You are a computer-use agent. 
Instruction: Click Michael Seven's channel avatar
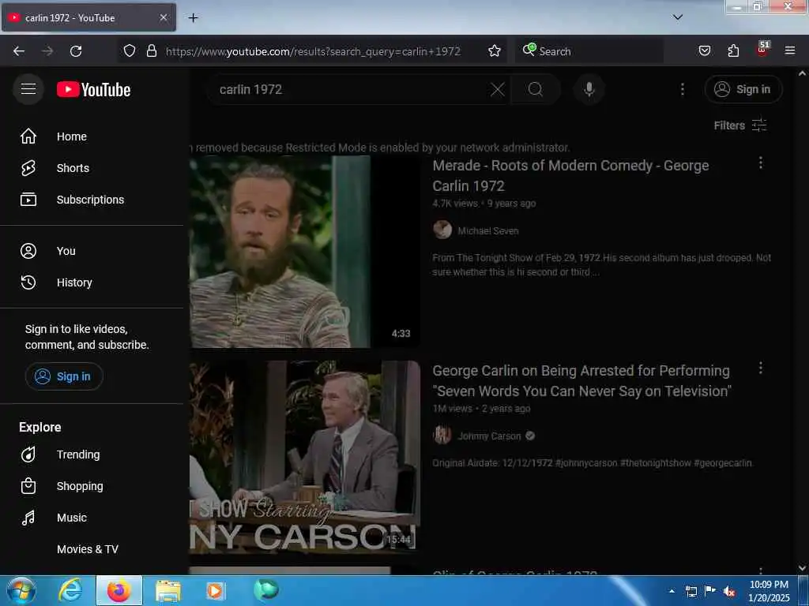pos(442,230)
